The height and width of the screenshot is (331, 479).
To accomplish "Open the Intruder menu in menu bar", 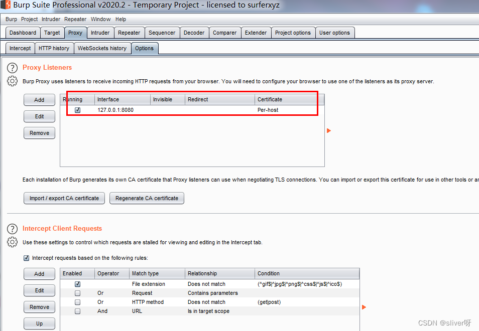I will [51, 19].
